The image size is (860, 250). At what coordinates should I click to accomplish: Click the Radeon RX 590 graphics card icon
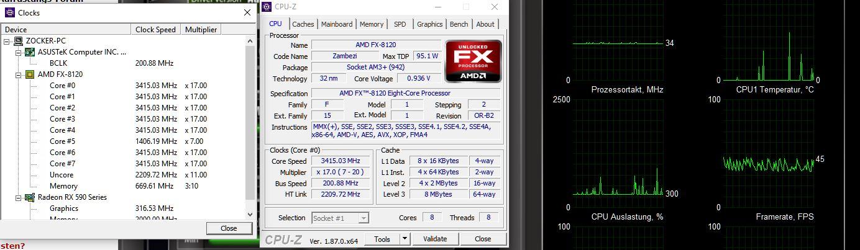pos(29,197)
